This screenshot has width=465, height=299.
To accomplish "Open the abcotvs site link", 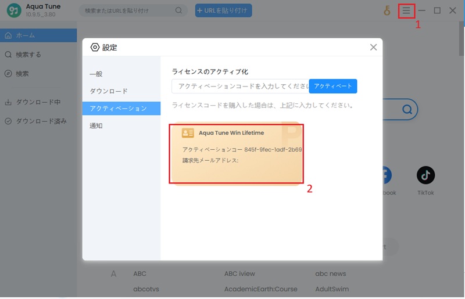I will click(146, 289).
